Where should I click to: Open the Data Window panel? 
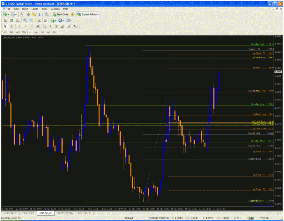point(29,14)
